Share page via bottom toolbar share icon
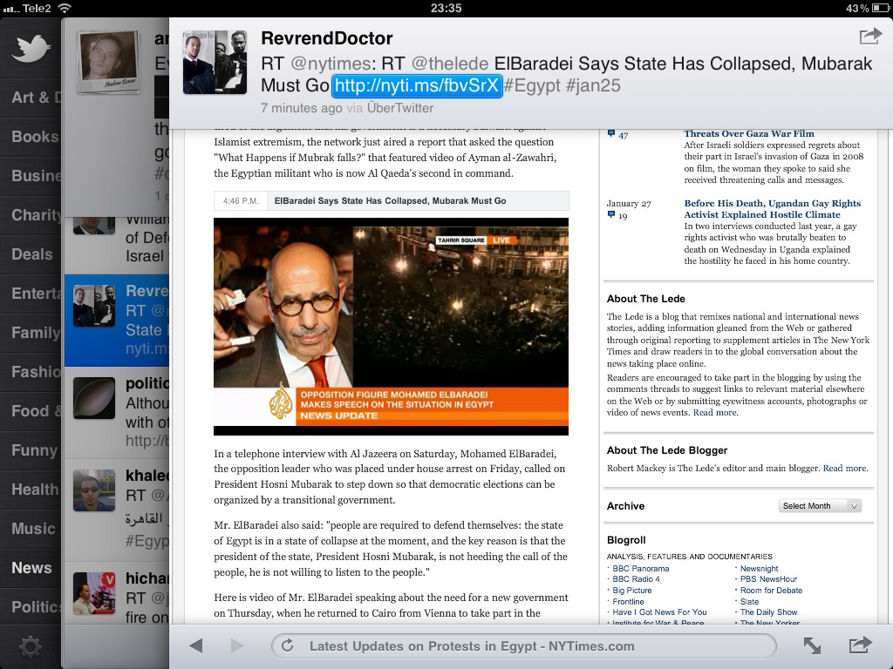The height and width of the screenshot is (669, 893). pyautogui.click(x=860, y=645)
